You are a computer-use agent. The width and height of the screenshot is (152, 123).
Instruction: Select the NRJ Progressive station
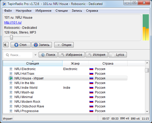click(68, 111)
